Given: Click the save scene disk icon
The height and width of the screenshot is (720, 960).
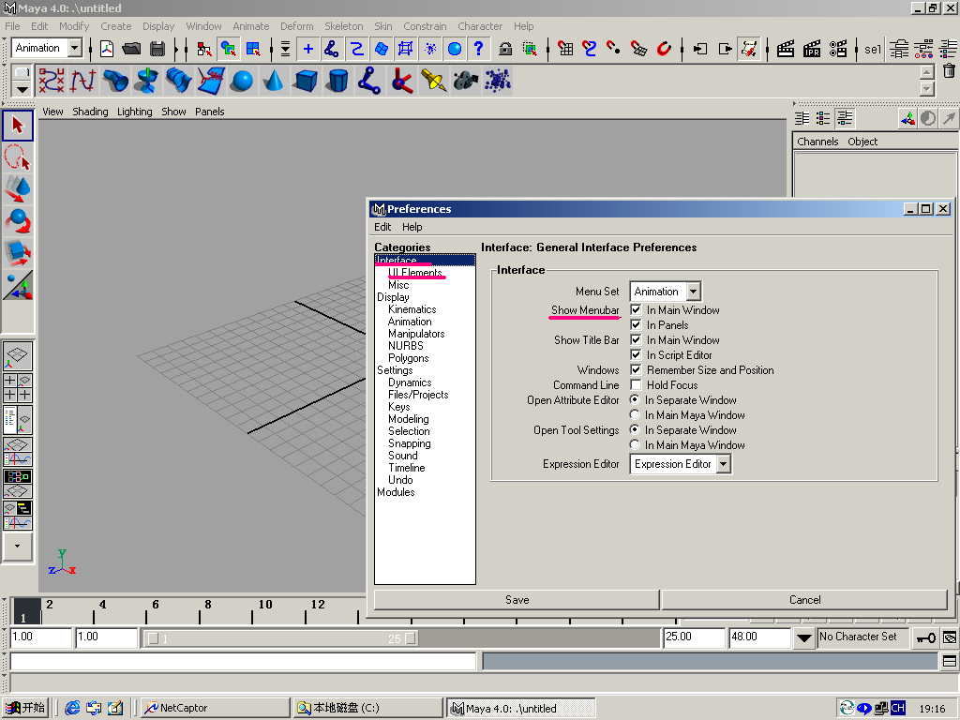Looking at the screenshot, I should (157, 49).
